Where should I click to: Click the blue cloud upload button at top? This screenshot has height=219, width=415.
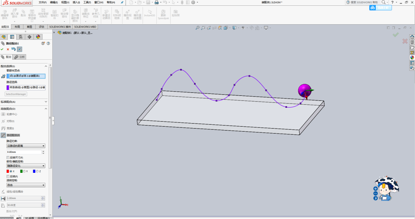(380, 8)
